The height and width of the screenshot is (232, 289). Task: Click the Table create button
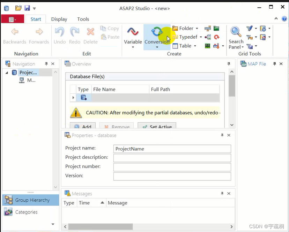(x=182, y=46)
